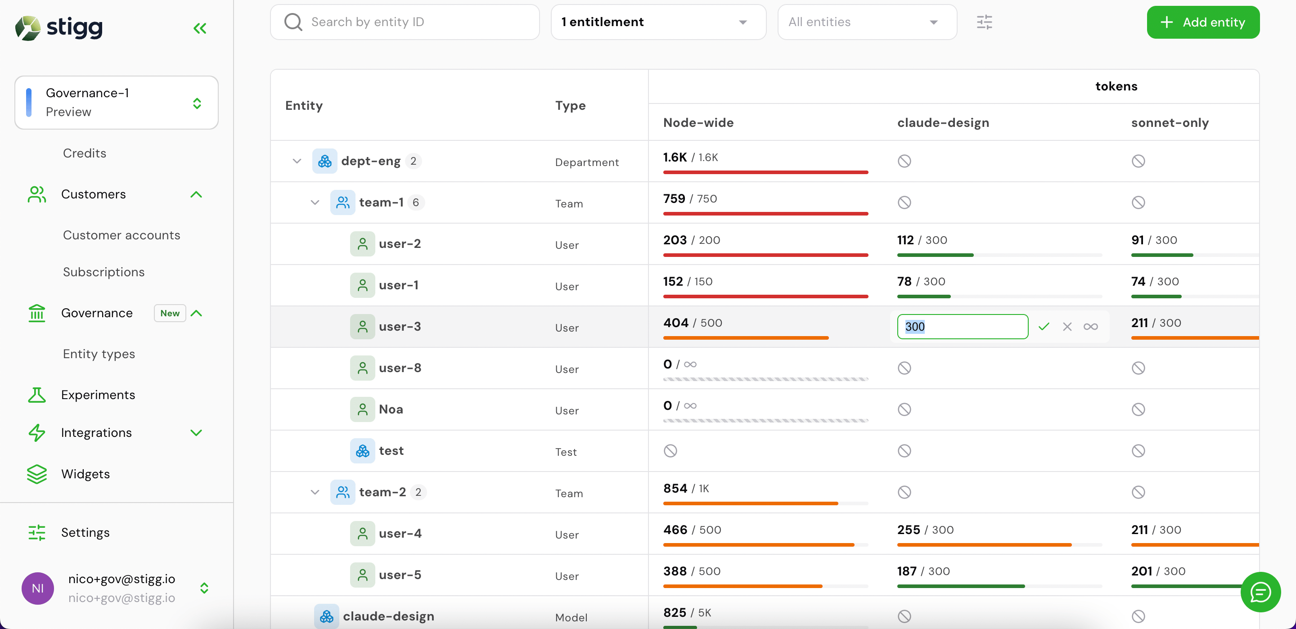Viewport: 1296px width, 629px height.
Task: Click the user-1 person icon
Action: click(x=362, y=285)
